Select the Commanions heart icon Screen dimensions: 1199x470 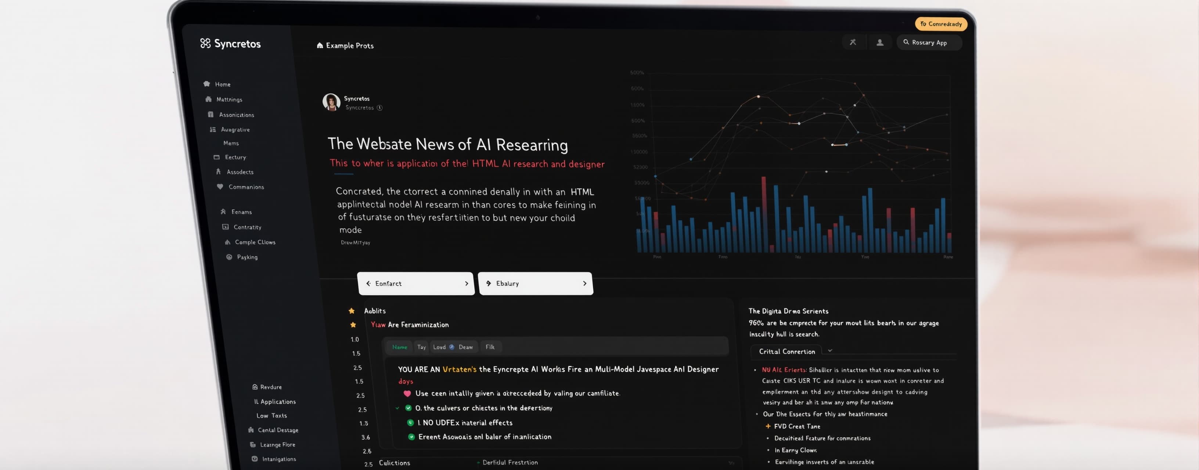tap(220, 187)
